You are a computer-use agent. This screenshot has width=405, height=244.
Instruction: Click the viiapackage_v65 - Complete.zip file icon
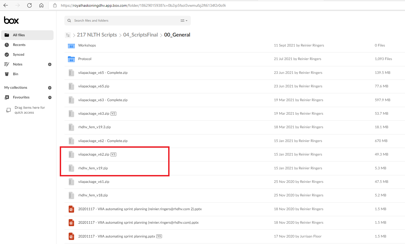71,73
